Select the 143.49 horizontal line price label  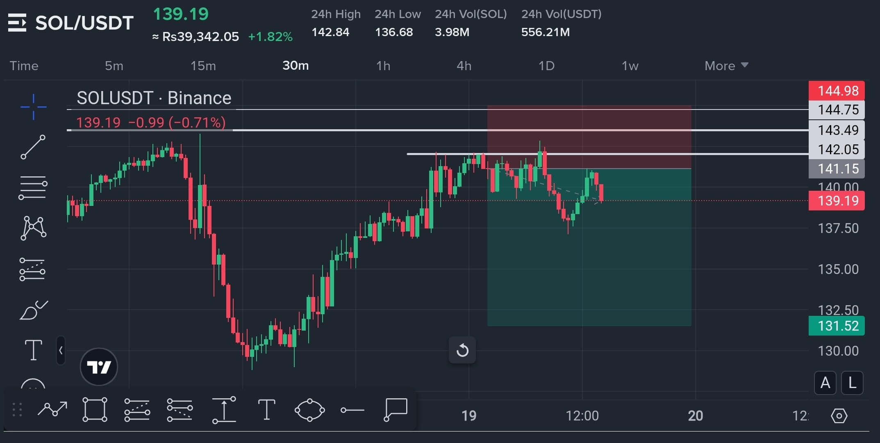click(837, 130)
